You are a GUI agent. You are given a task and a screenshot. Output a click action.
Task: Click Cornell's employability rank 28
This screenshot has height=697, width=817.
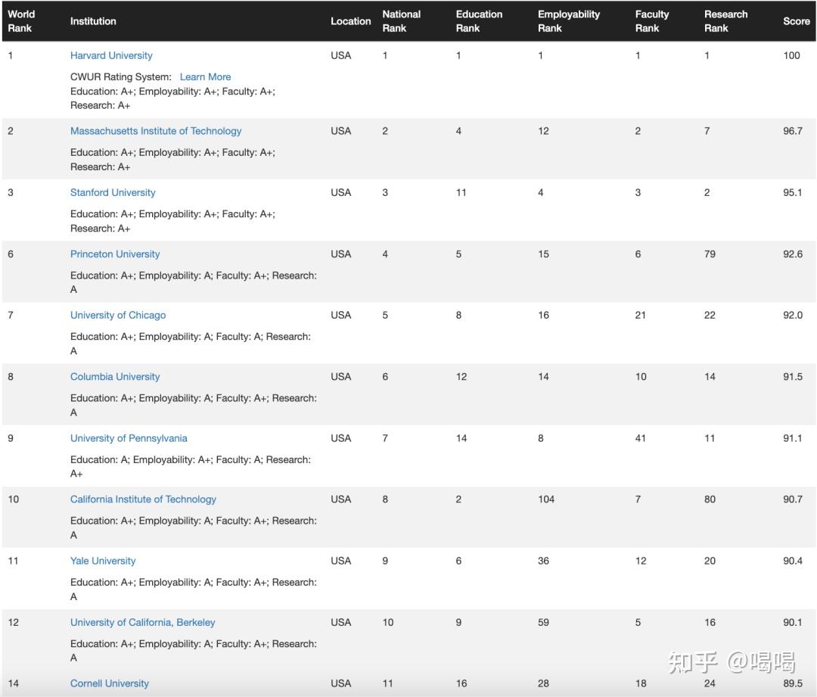point(543,683)
